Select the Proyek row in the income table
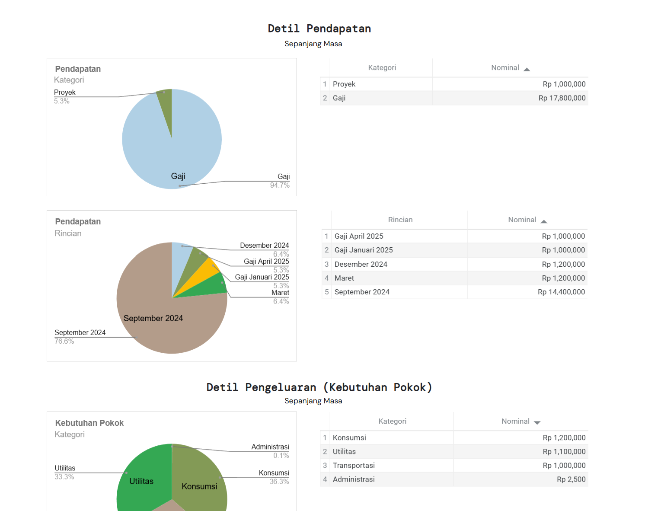 coord(454,84)
